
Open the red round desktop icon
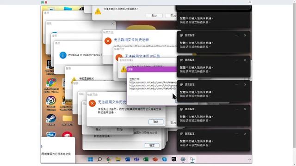click(67, 134)
